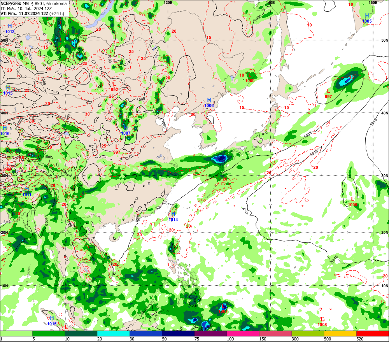The image size is (389, 342).
Task: Select the H 1014 high over Taiwan
Action: point(173,217)
